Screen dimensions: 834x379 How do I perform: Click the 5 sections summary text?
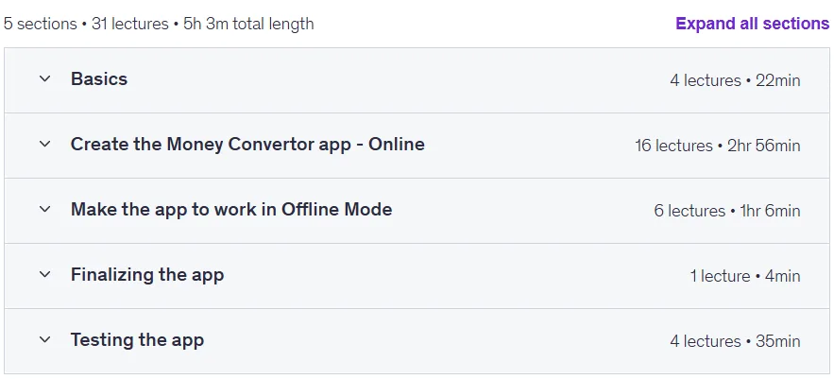[41, 24]
